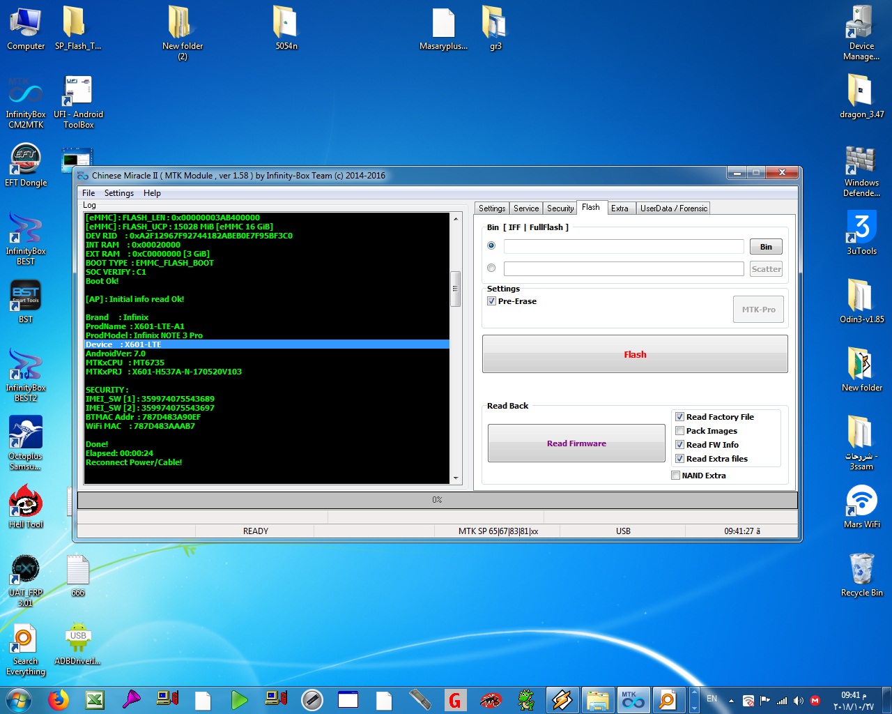
Task: Click the red Flash button
Action: 635,354
